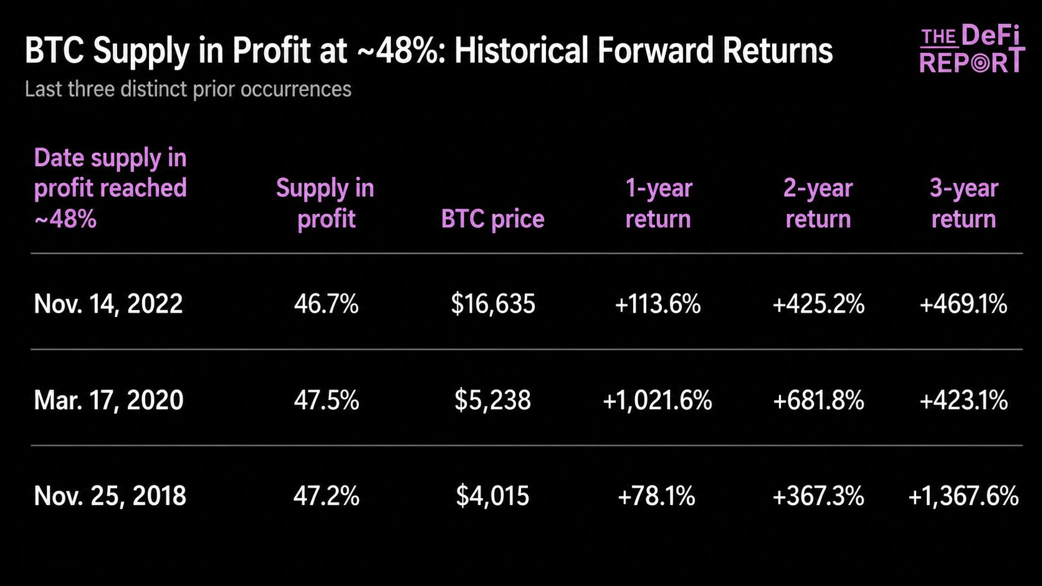The image size is (1042, 586).
Task: Click the $4,015 BTC price cell
Action: click(x=492, y=496)
